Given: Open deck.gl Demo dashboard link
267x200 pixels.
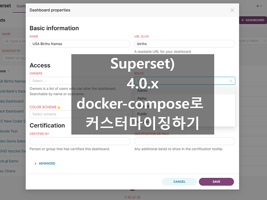Looking at the screenshot, I should click(9, 161).
